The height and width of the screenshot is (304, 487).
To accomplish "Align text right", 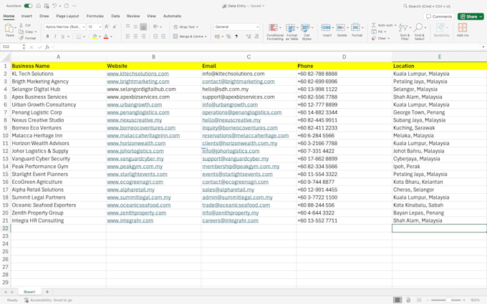I will 143,36.
